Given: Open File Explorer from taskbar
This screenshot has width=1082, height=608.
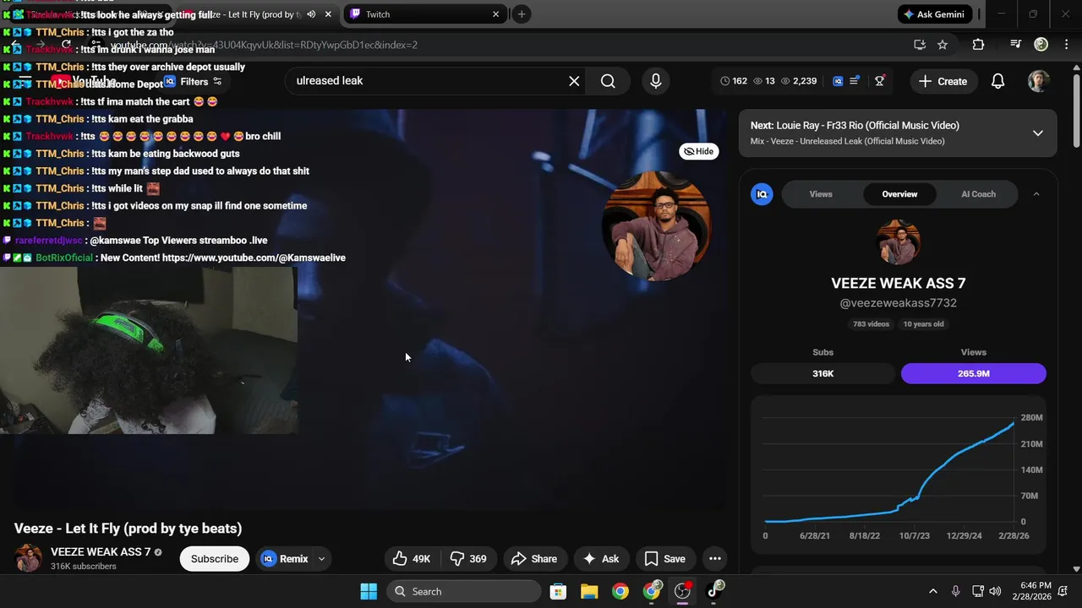Looking at the screenshot, I should point(589,591).
